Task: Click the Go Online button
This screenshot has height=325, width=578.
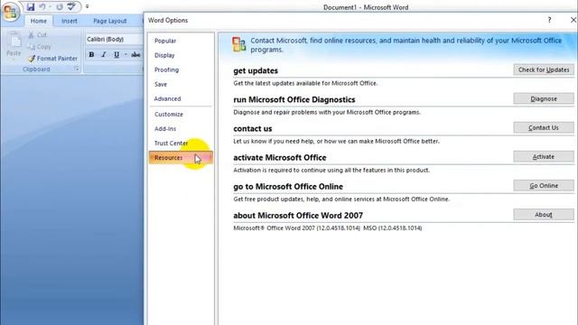Action: point(544,186)
